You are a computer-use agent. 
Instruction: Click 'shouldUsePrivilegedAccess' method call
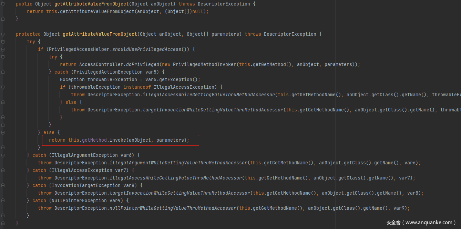tap(147, 49)
